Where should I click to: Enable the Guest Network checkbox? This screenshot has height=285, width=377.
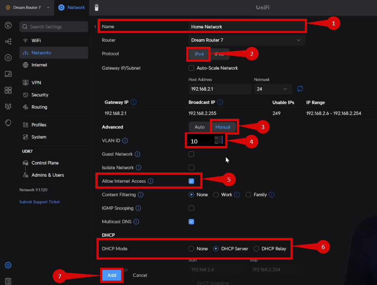pyautogui.click(x=191, y=154)
